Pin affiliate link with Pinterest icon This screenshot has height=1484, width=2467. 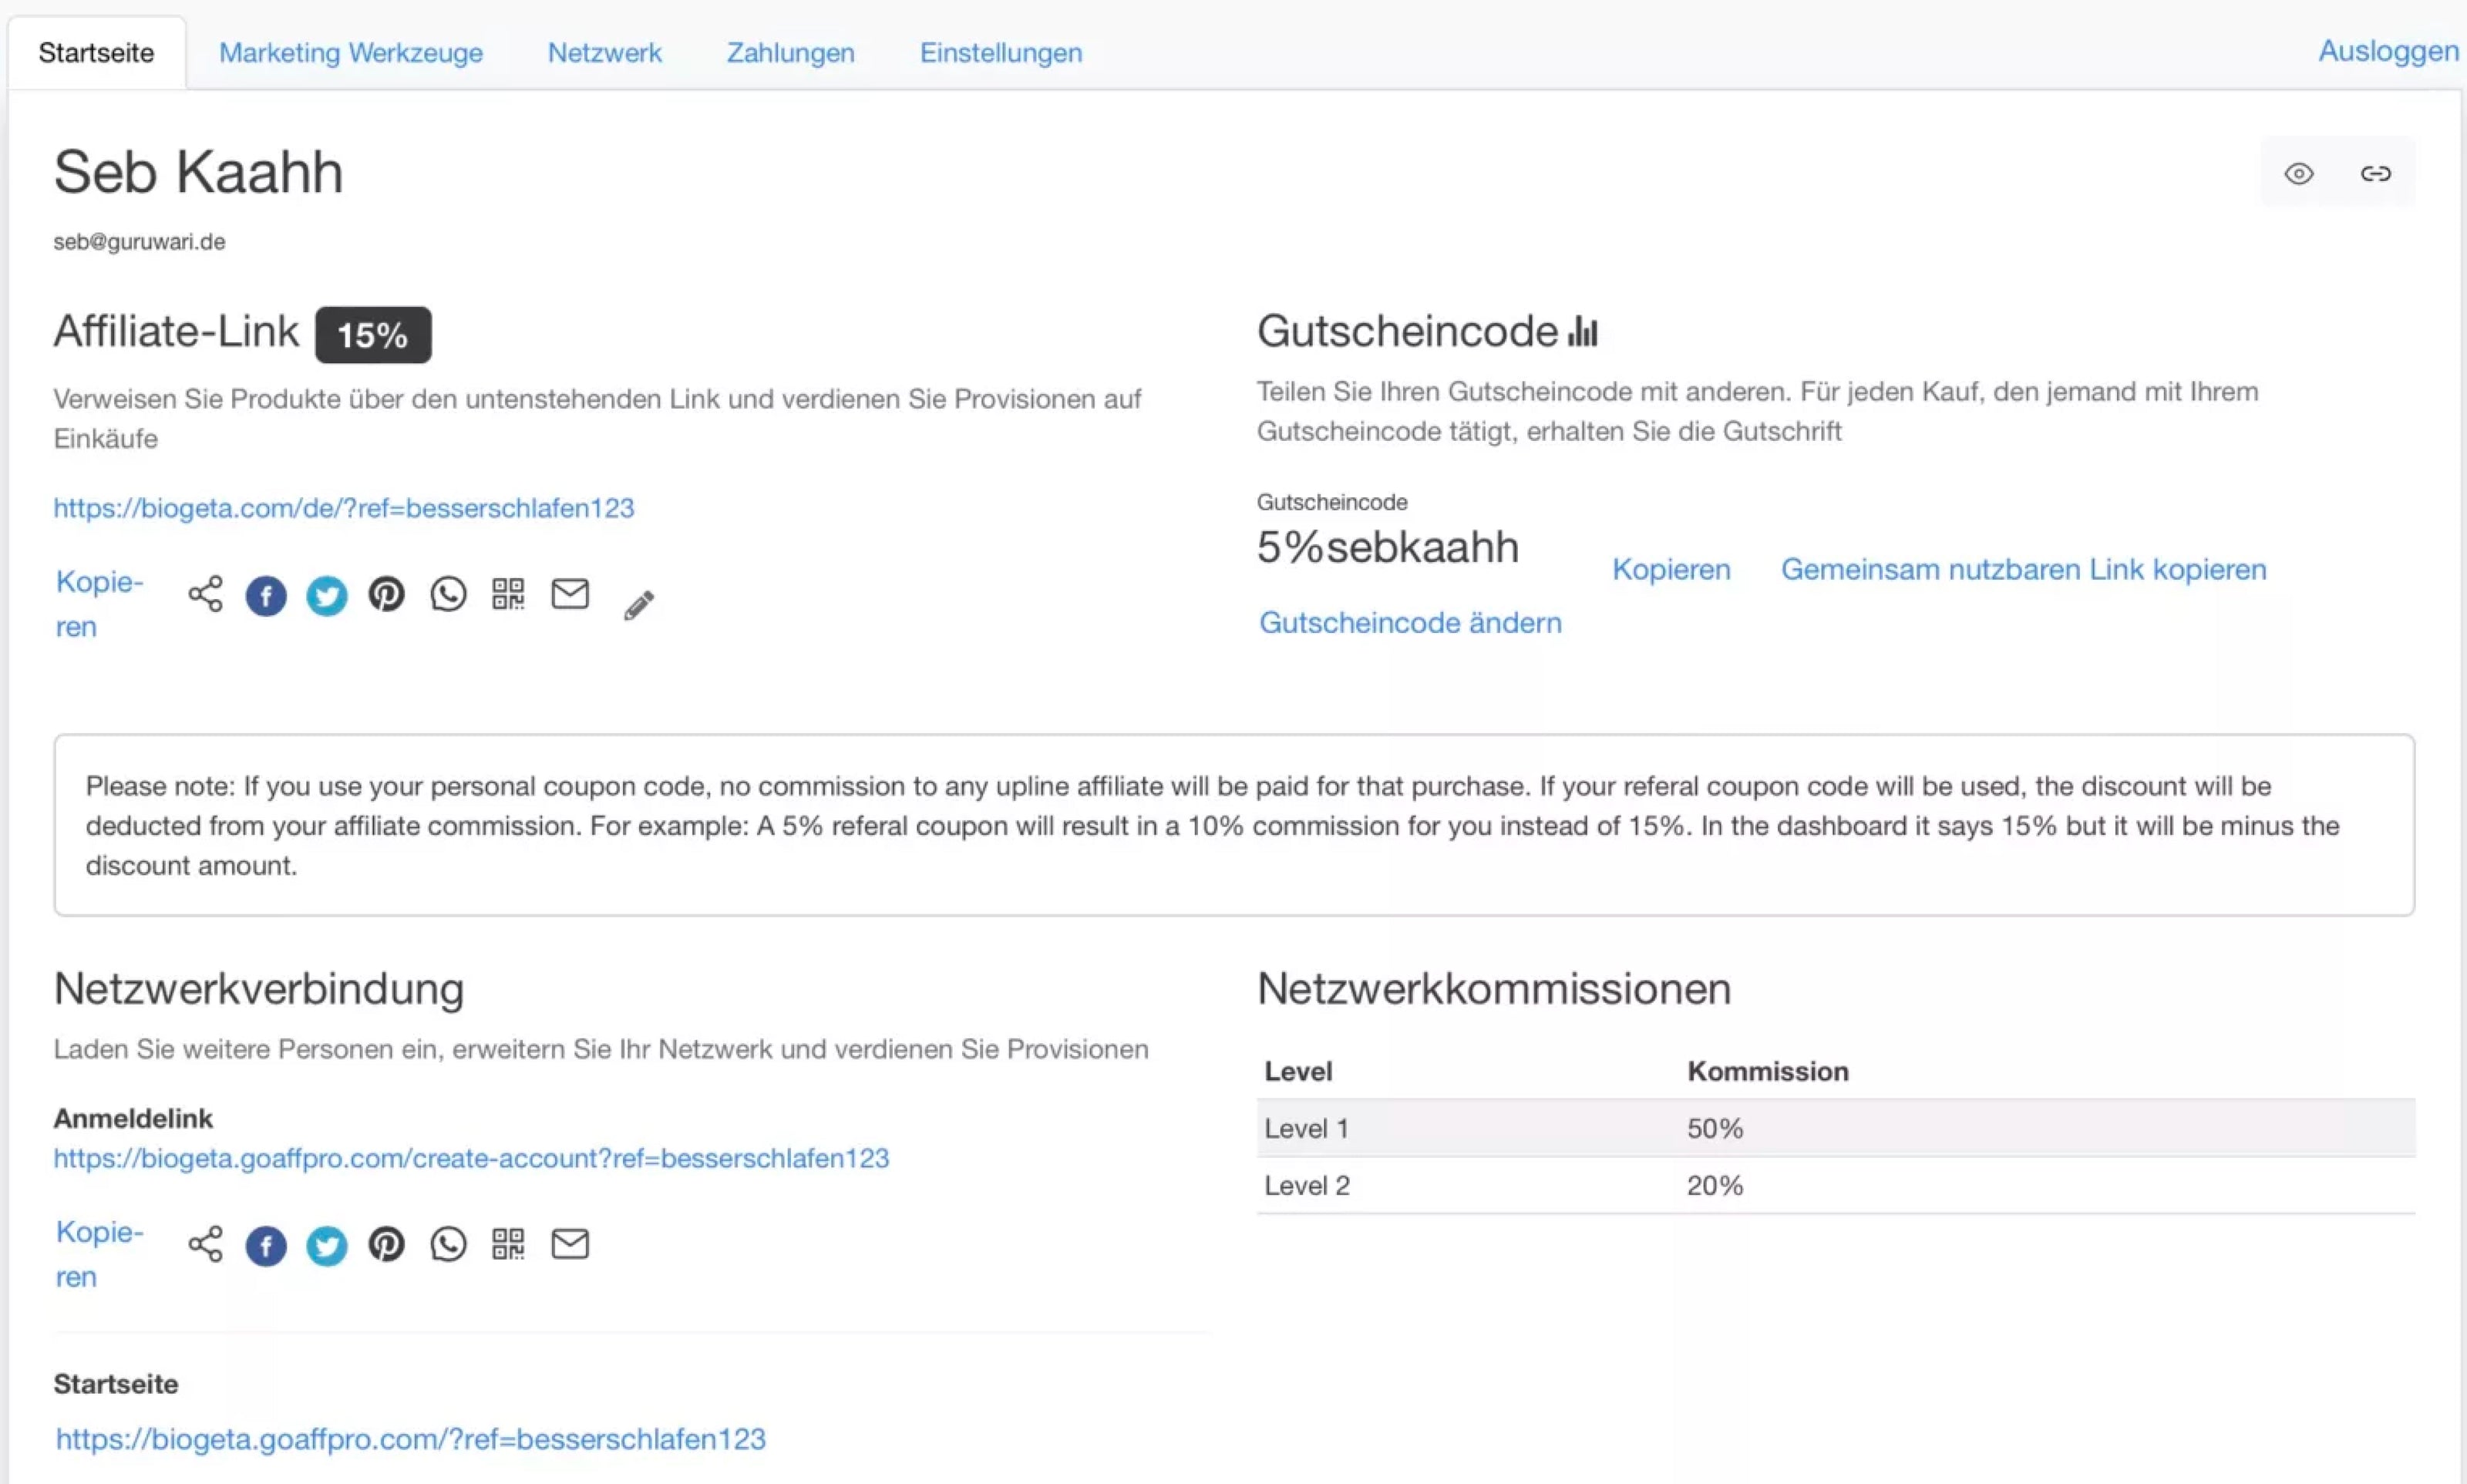[387, 594]
